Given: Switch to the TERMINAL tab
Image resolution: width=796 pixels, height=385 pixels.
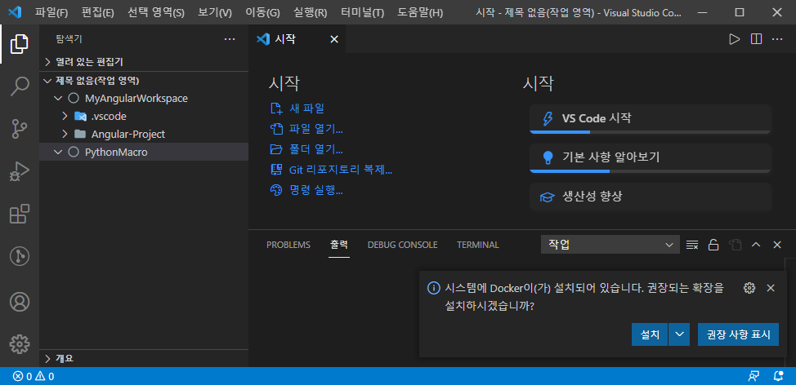Looking at the screenshot, I should pyautogui.click(x=478, y=245).
